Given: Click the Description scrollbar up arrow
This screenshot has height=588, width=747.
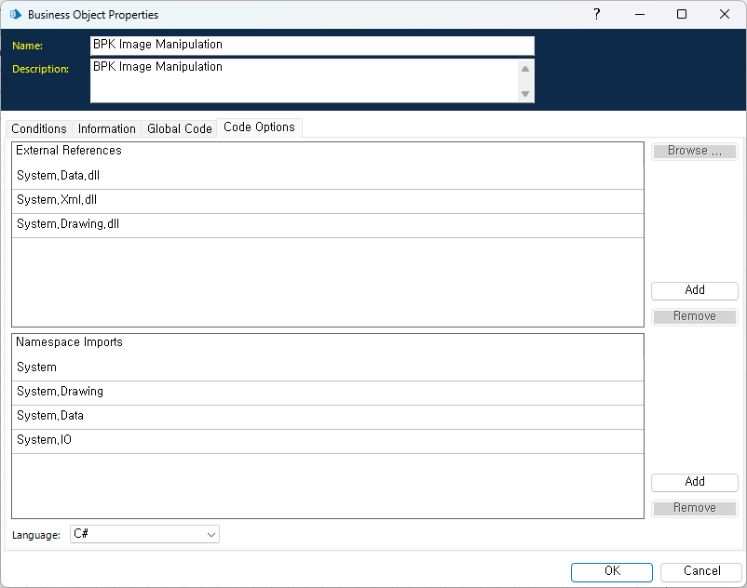Looking at the screenshot, I should click(525, 69).
